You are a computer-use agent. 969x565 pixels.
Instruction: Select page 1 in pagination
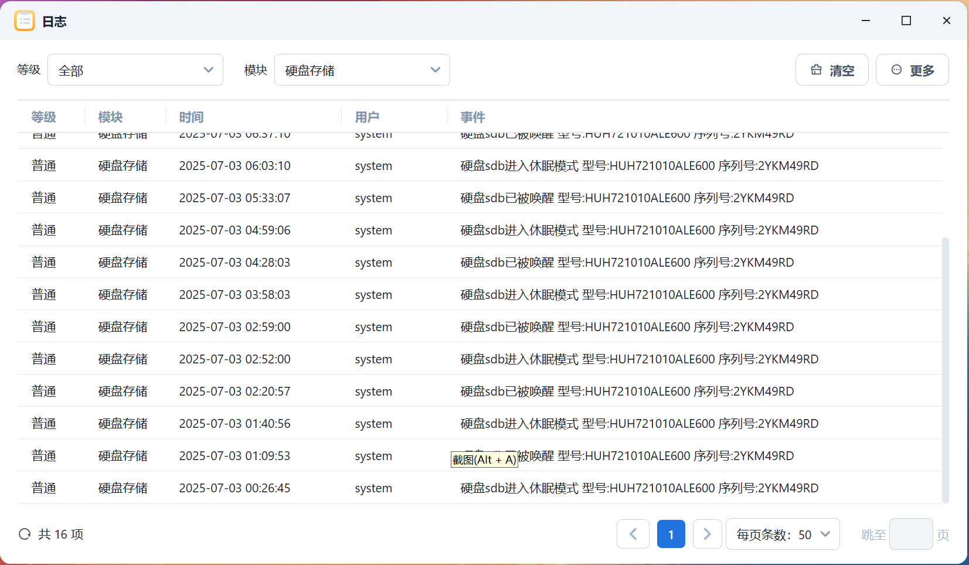tap(671, 534)
